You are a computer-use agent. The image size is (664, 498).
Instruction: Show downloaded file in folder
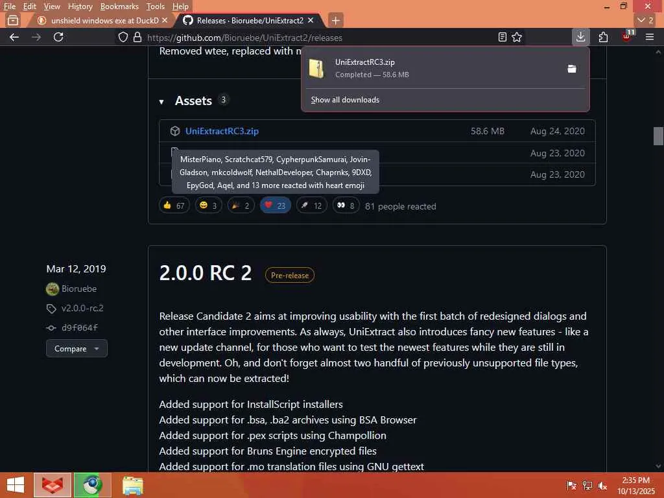tap(572, 69)
